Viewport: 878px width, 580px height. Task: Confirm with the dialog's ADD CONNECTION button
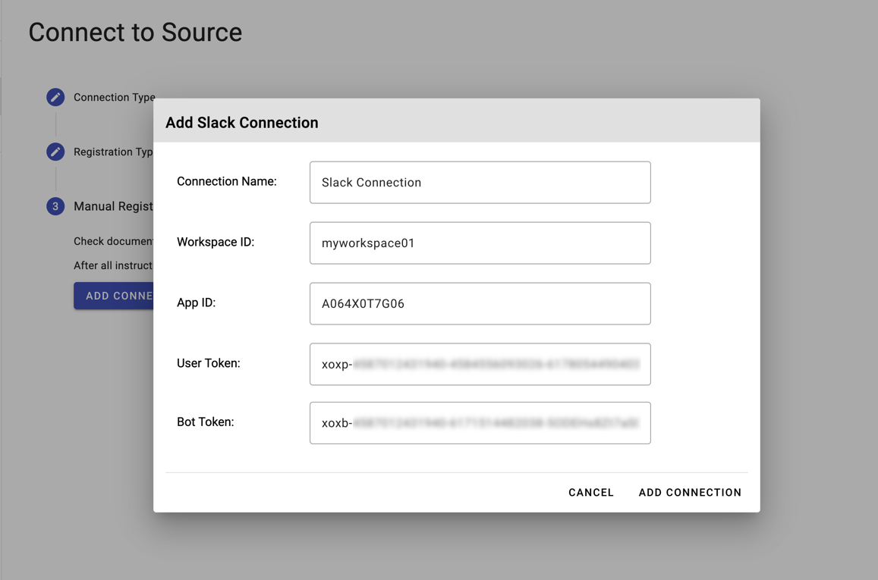pyautogui.click(x=690, y=492)
